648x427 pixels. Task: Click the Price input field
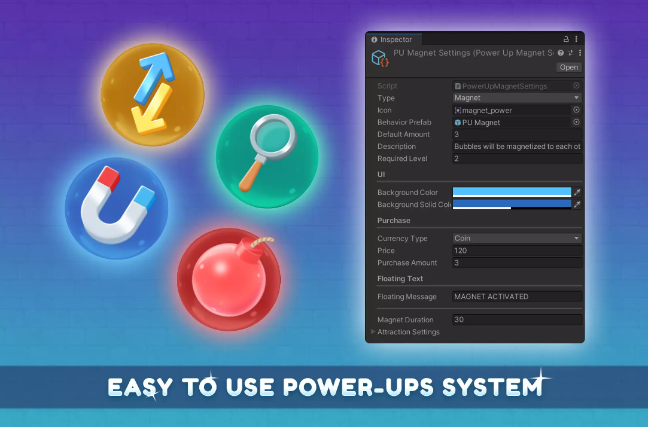point(517,251)
